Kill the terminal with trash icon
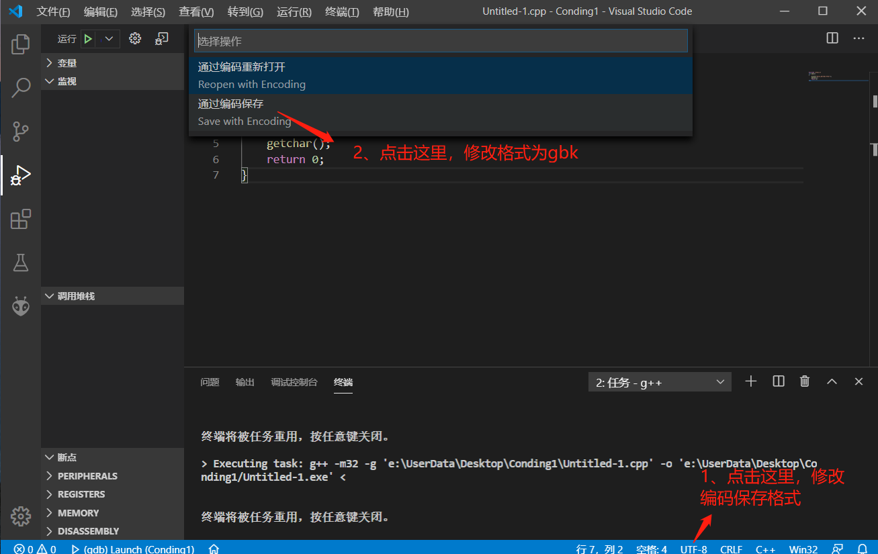Screen dimensions: 878x554 pos(805,381)
